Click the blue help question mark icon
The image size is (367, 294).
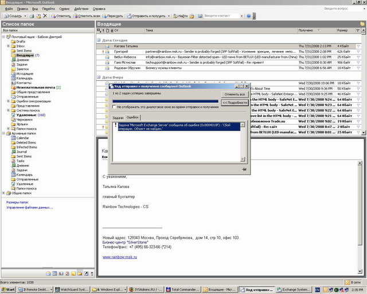pyautogui.click(x=249, y=16)
